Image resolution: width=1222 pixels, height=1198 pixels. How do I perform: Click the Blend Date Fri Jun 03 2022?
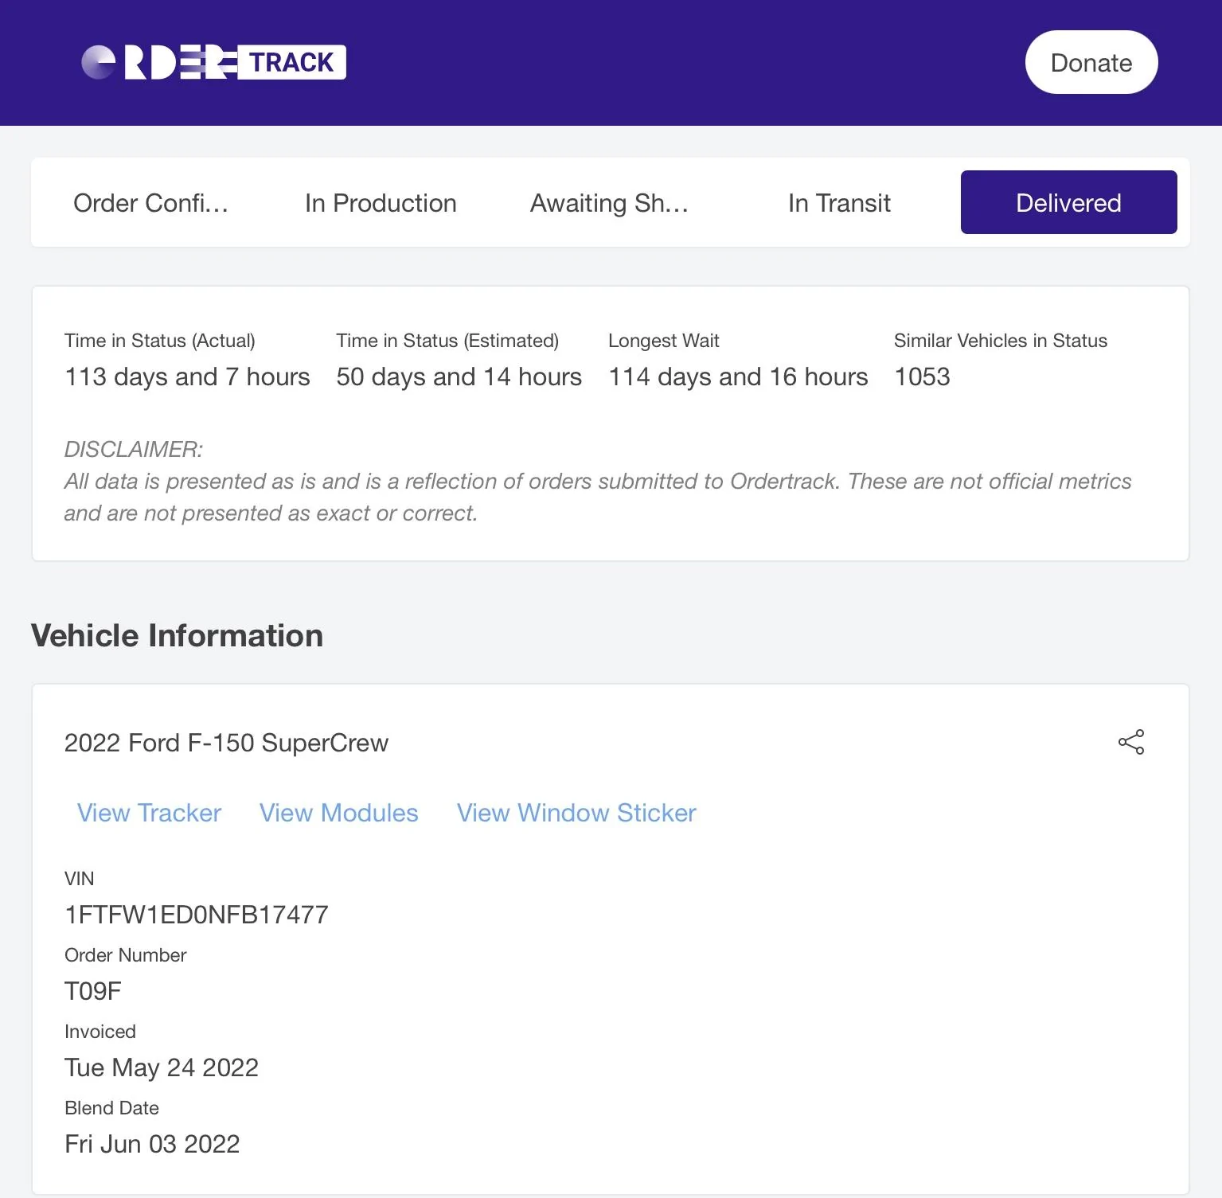[x=152, y=1144]
